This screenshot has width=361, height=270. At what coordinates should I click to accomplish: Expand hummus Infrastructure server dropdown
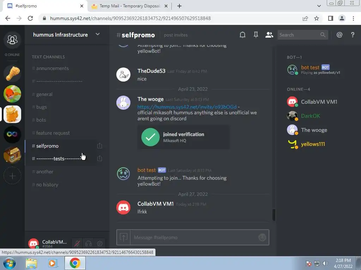click(98, 34)
